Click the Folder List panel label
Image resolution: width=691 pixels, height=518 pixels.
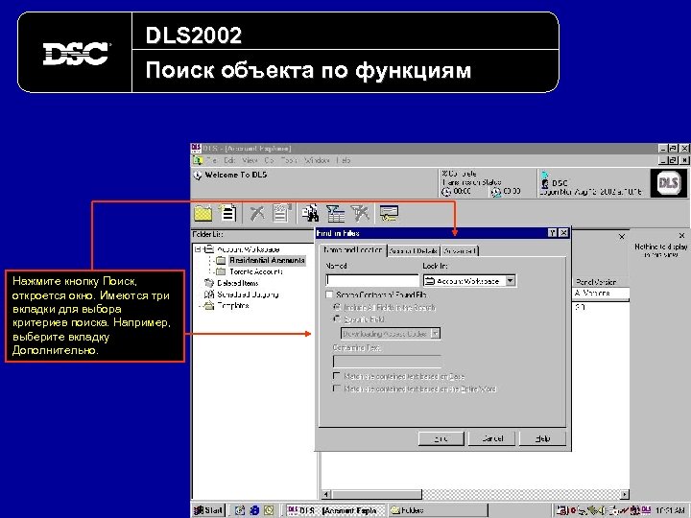(207, 234)
